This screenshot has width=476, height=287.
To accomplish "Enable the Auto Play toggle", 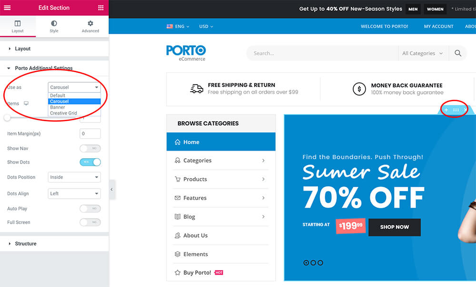I will coord(90,209).
